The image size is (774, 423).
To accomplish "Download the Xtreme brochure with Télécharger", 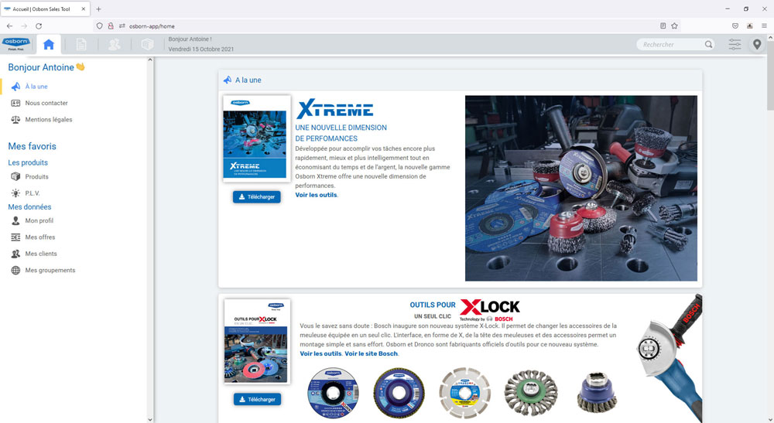I will click(x=257, y=196).
